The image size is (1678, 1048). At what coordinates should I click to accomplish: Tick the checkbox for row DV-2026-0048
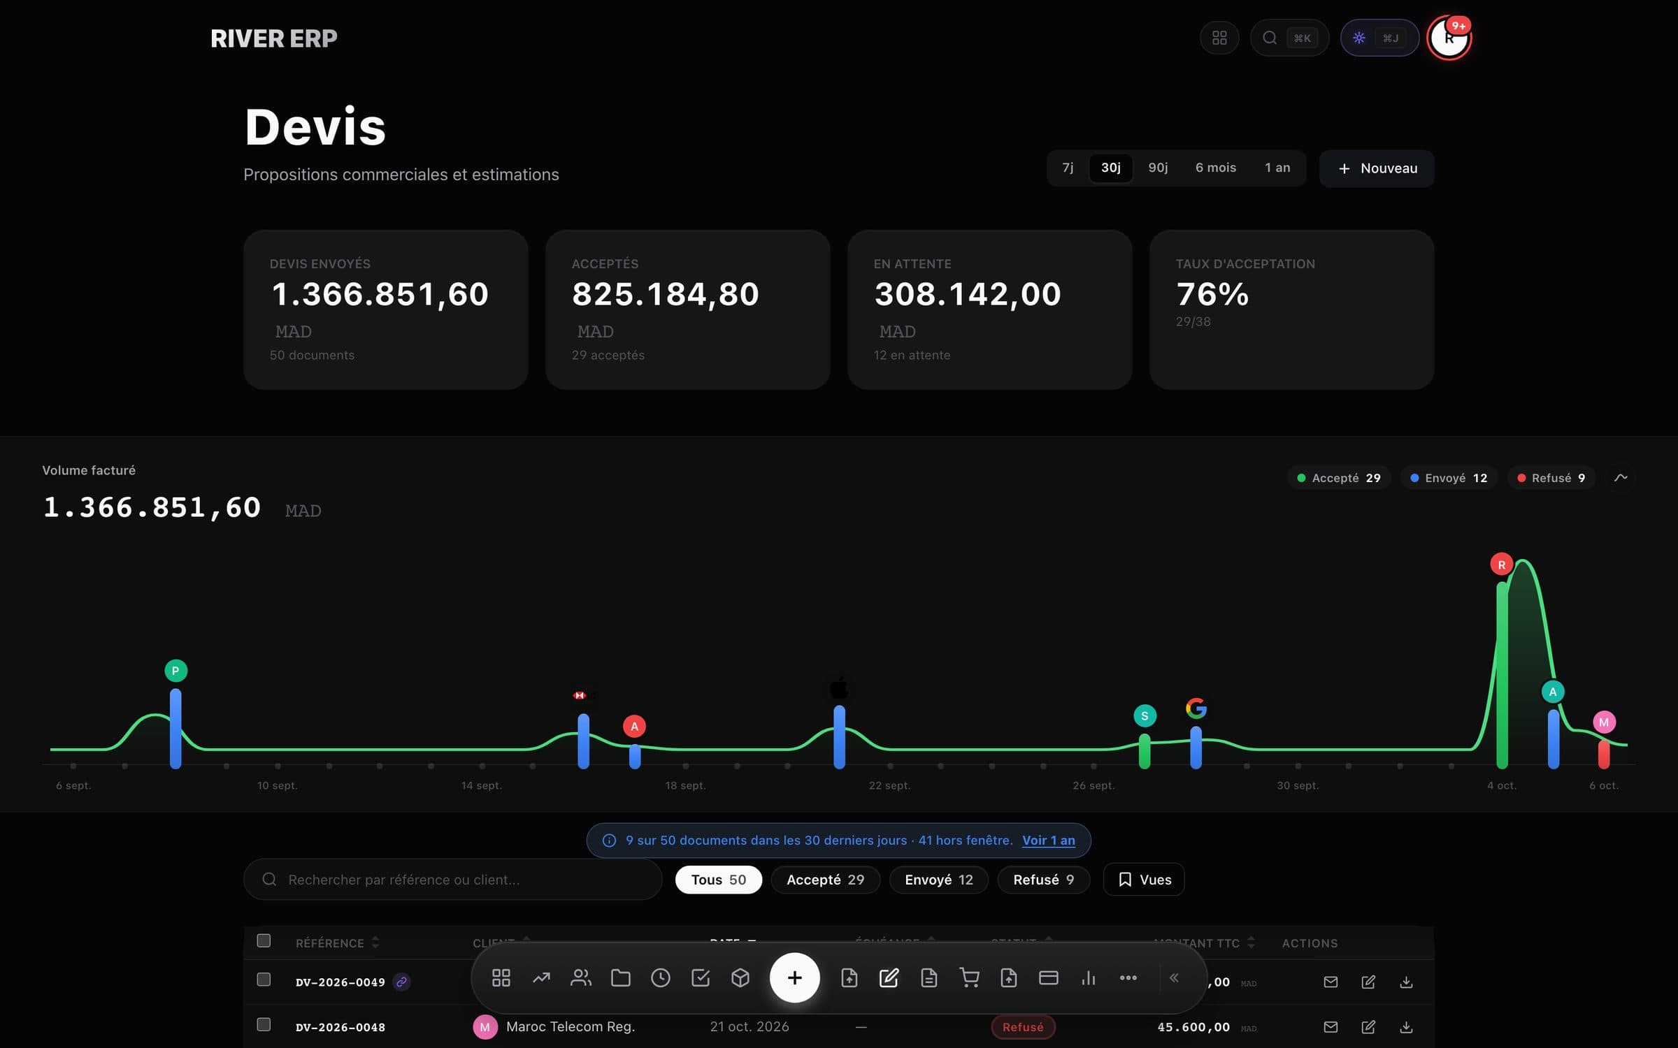[264, 1024]
